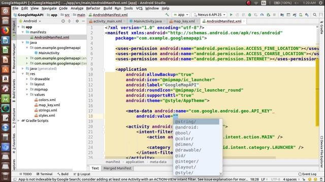Open the SDK Manager icon
This screenshot has width=325, height=182.
coord(307,15)
